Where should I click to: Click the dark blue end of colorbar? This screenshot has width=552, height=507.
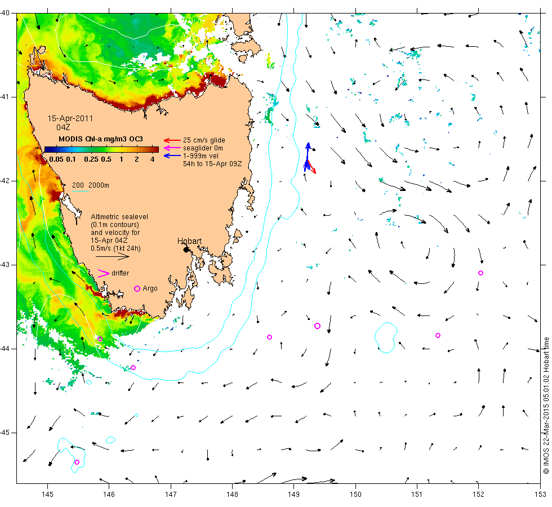48,149
